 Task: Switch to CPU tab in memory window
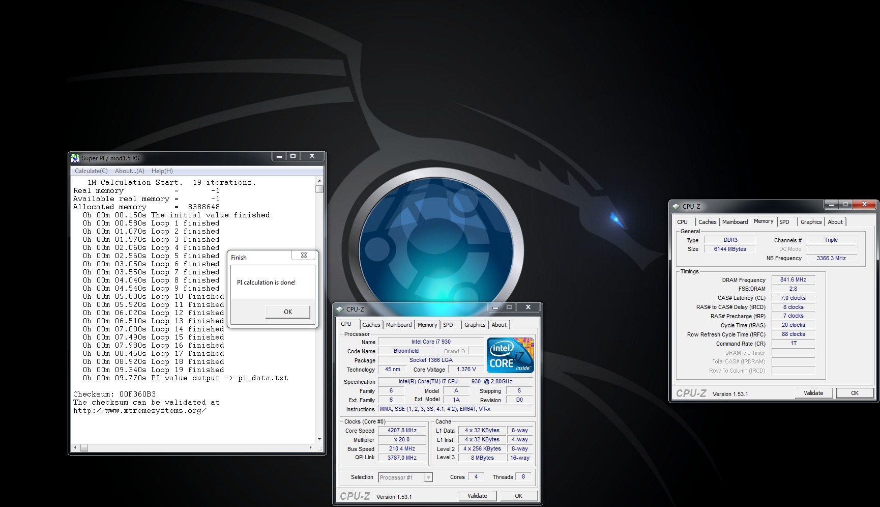(x=683, y=222)
